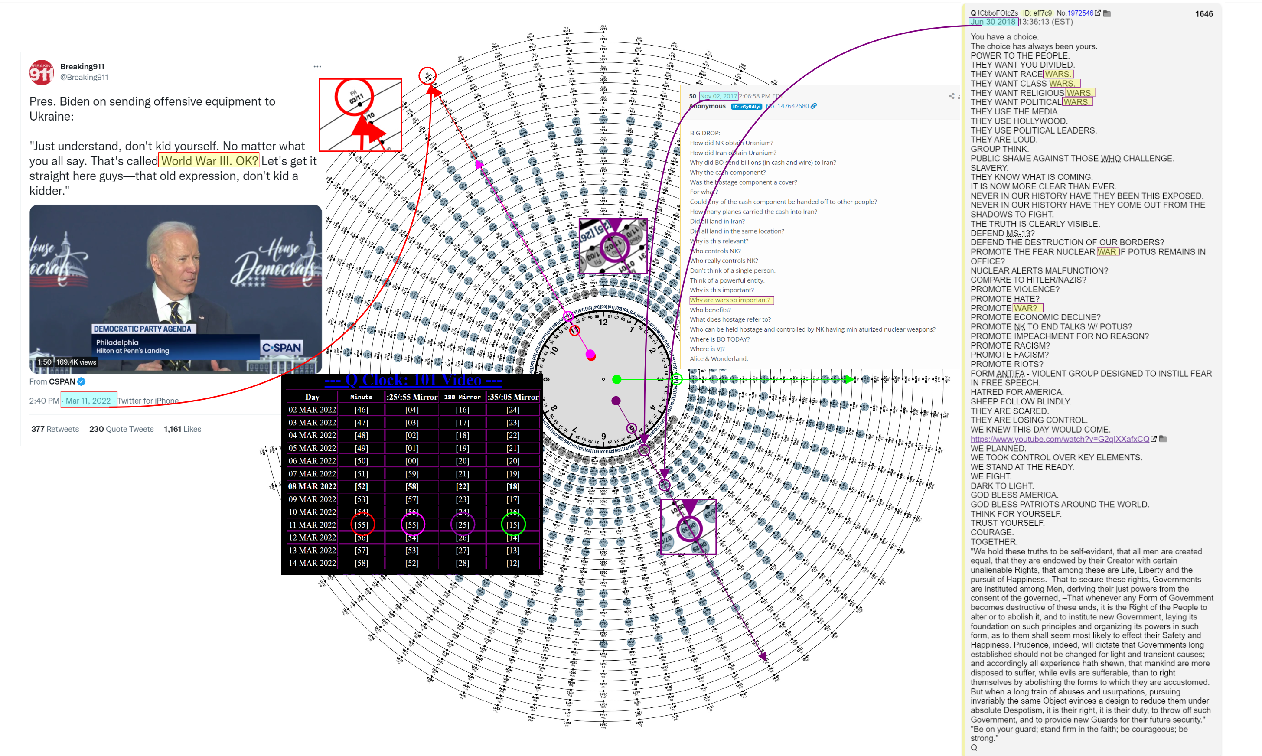Open the @Breaking911 handle

pos(84,77)
